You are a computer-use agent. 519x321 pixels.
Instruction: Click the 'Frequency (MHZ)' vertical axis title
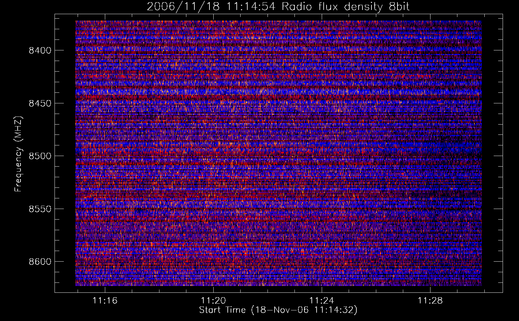tap(18, 154)
